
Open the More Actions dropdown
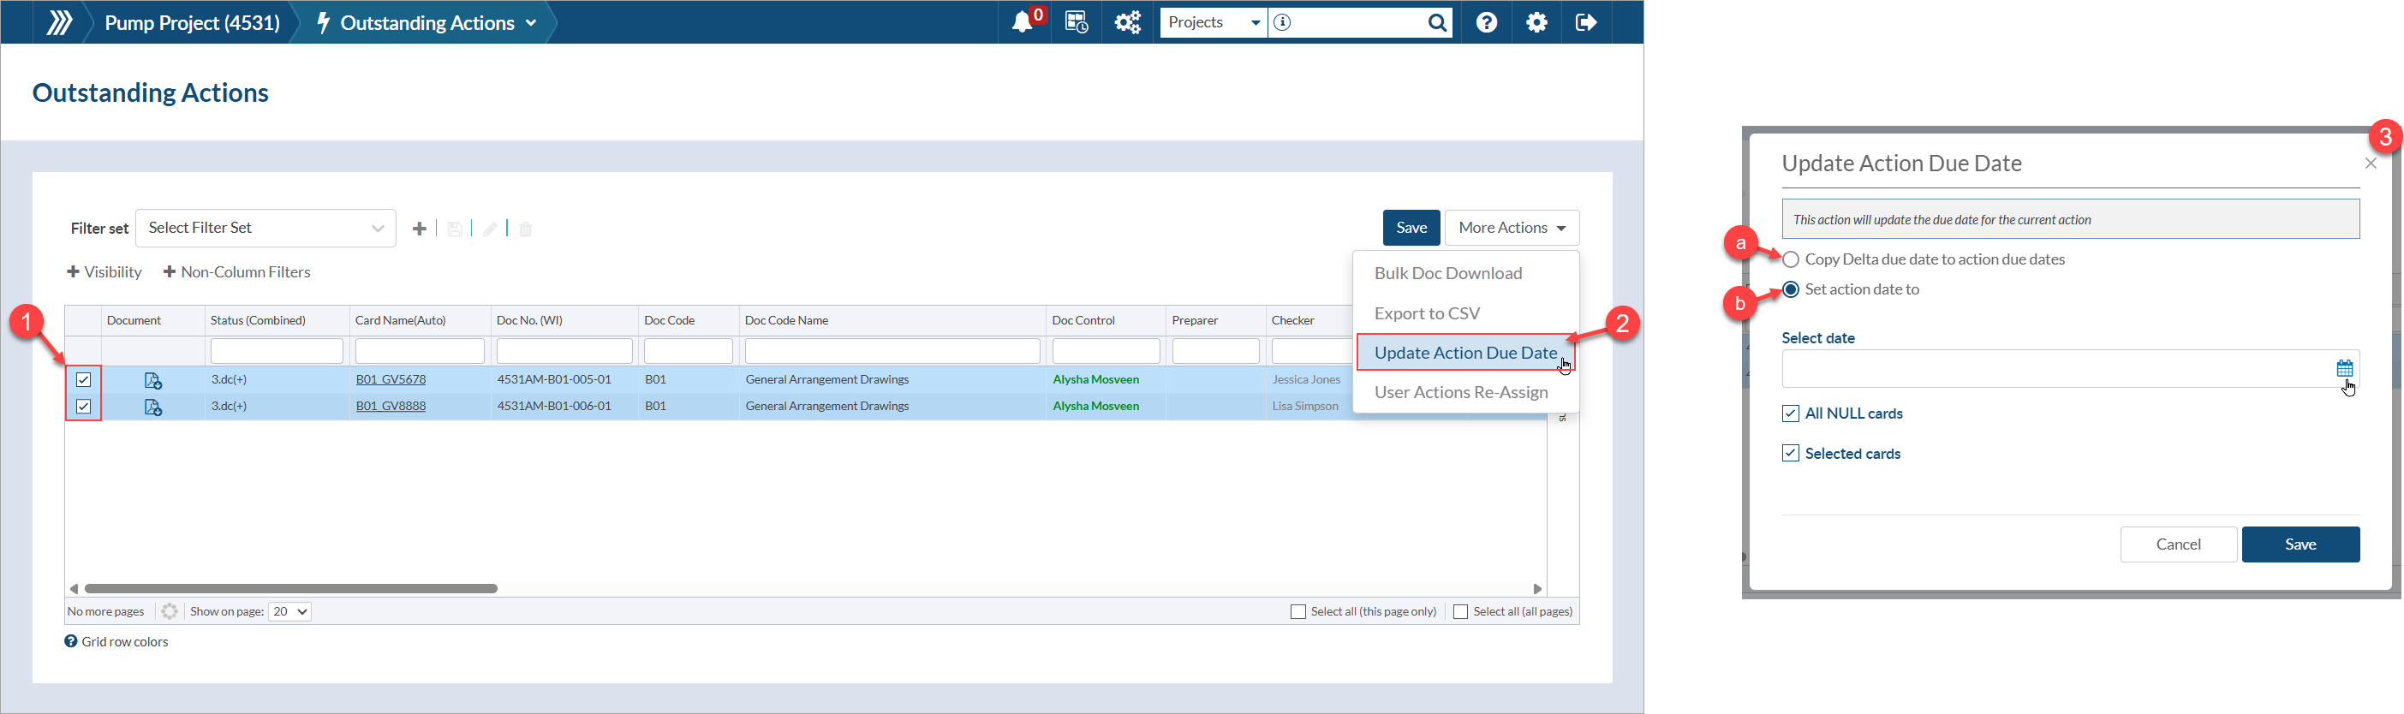1511,228
